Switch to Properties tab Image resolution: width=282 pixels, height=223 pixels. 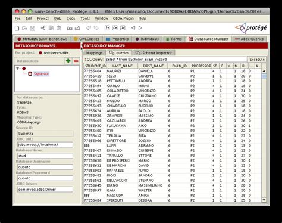pos(117,39)
